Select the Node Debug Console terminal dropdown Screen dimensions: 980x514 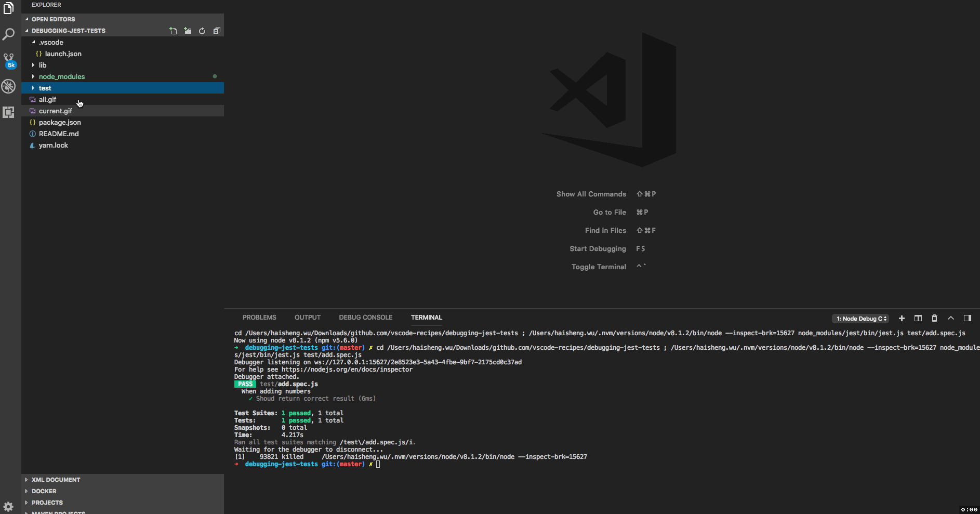[x=860, y=319]
